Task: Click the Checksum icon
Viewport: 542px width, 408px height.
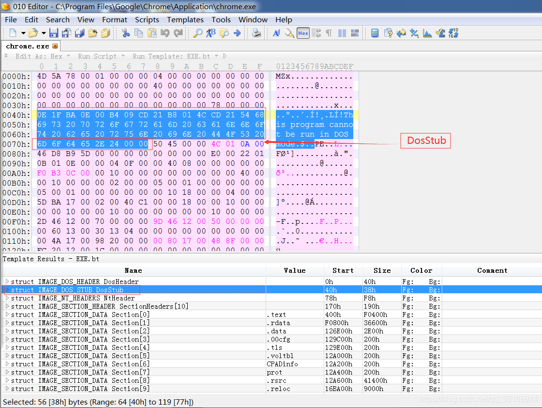Action: pyautogui.click(x=440, y=33)
